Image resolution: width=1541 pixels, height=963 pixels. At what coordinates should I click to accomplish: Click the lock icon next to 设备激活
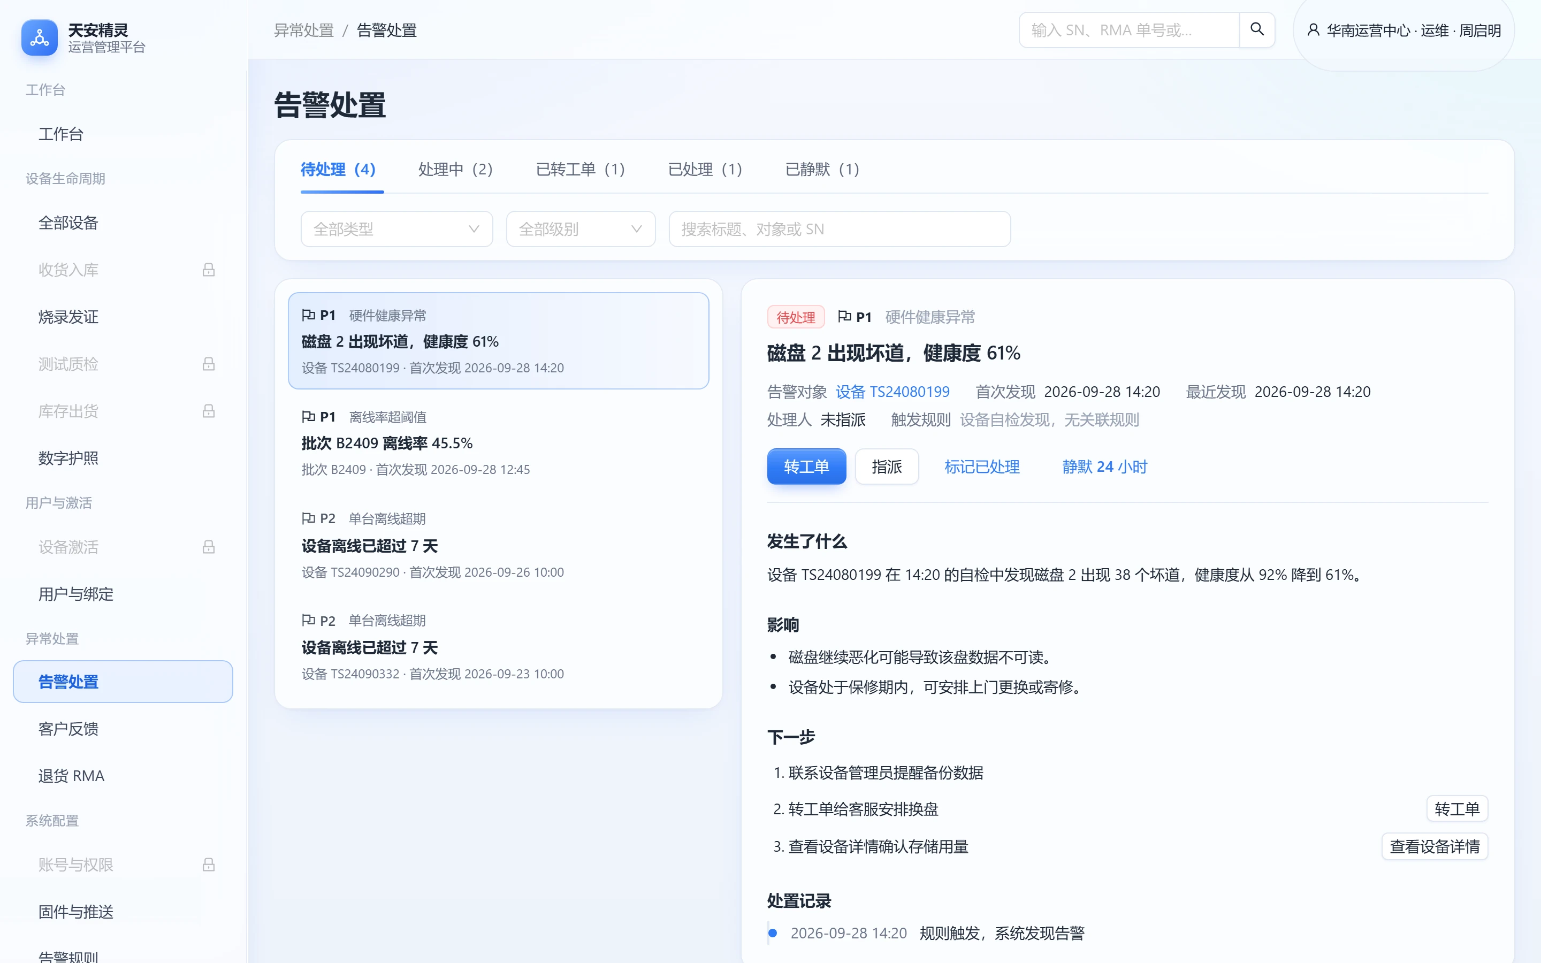coord(208,547)
